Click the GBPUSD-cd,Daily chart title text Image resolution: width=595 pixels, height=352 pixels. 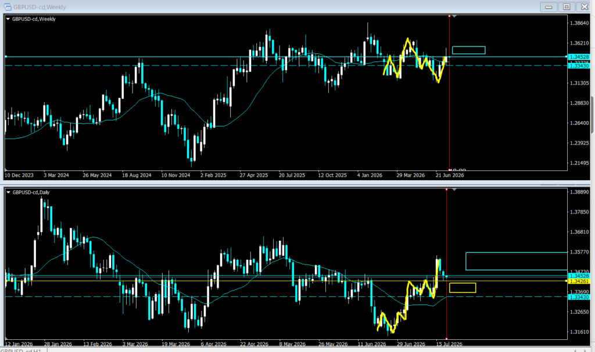[x=31, y=193]
